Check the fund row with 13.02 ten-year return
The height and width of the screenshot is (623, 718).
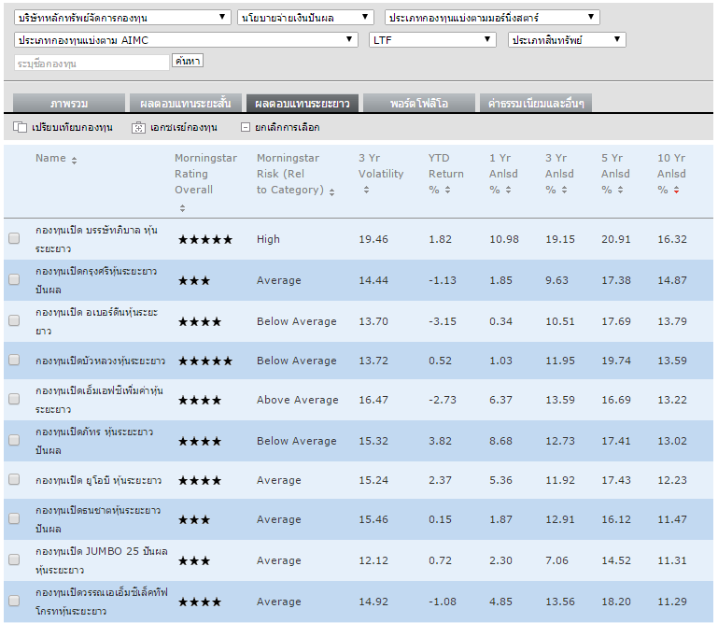14,440
